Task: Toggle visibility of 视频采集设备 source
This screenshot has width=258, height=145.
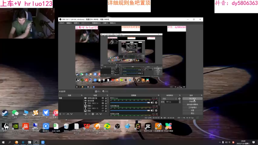Action: [x=103, y=98]
